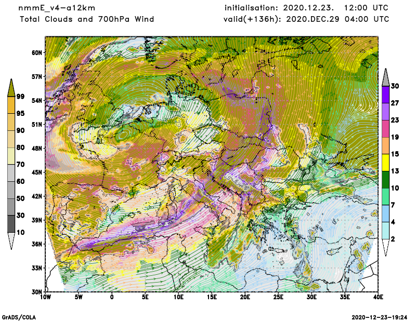416x321 pixels.
Task: Click the white bottom arrow of cloud legend
Action: coord(11,242)
